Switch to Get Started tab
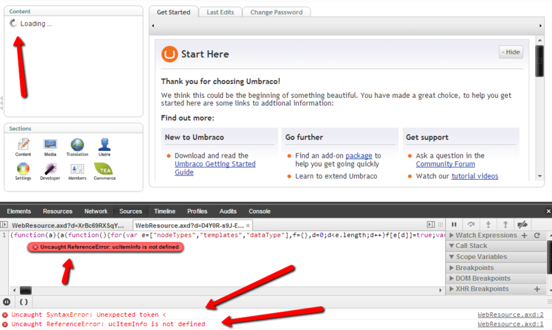The height and width of the screenshot is (330, 552). tap(174, 12)
